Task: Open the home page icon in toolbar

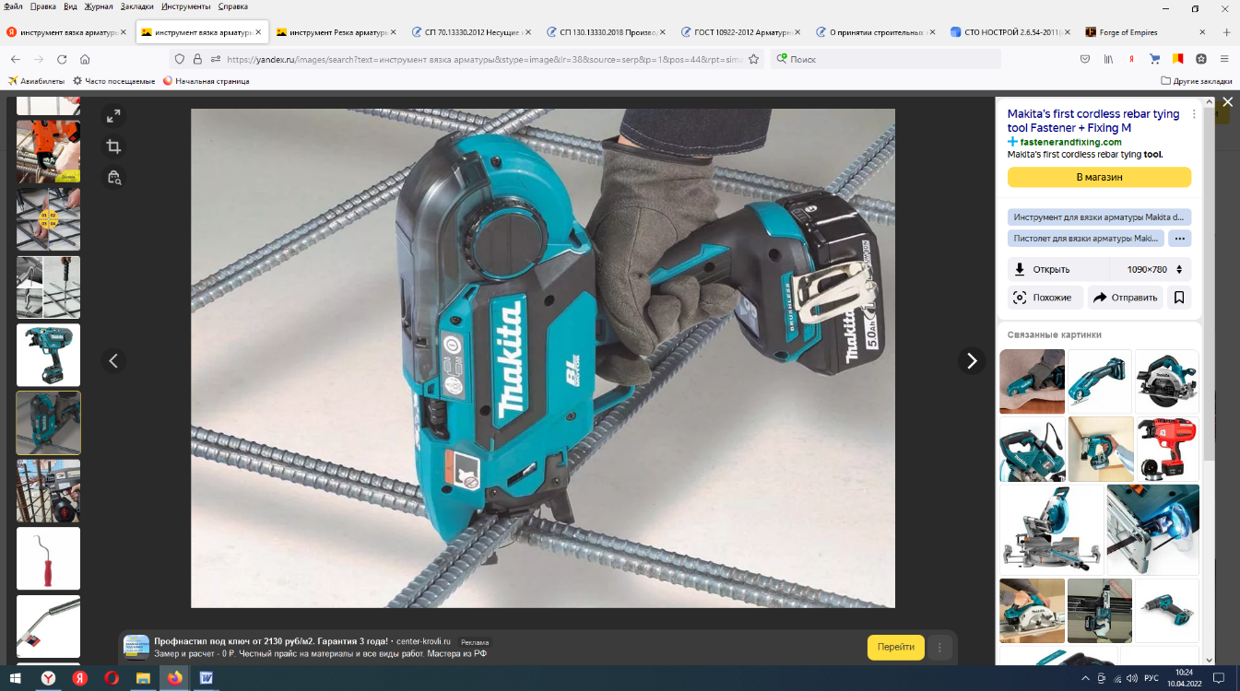Action: pyautogui.click(x=85, y=59)
